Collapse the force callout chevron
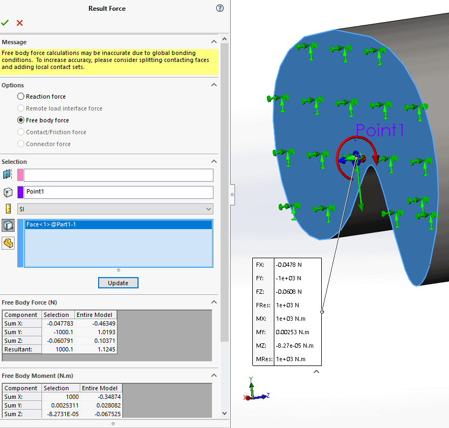The height and width of the screenshot is (428, 449). tap(316, 371)
